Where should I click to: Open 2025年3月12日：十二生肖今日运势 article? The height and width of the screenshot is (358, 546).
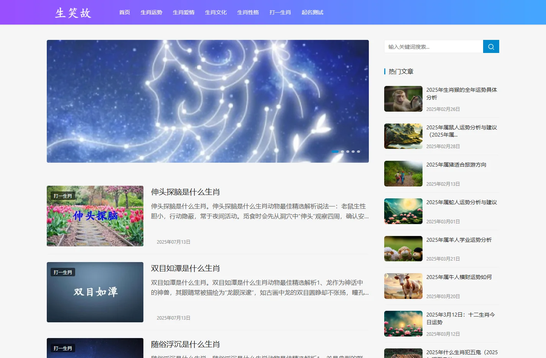click(x=461, y=318)
